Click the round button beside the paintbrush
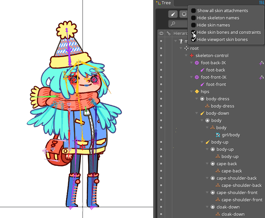Image resolution: width=265 pixels, height=218 pixels. pyautogui.click(x=183, y=14)
